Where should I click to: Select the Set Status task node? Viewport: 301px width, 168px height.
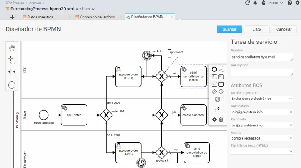tap(74, 115)
